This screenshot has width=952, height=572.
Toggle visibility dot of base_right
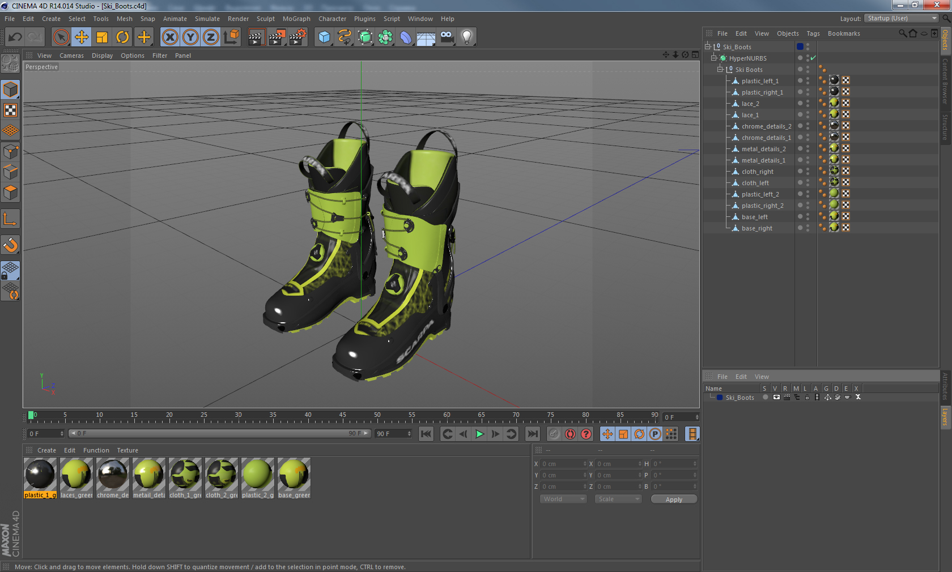pos(800,228)
